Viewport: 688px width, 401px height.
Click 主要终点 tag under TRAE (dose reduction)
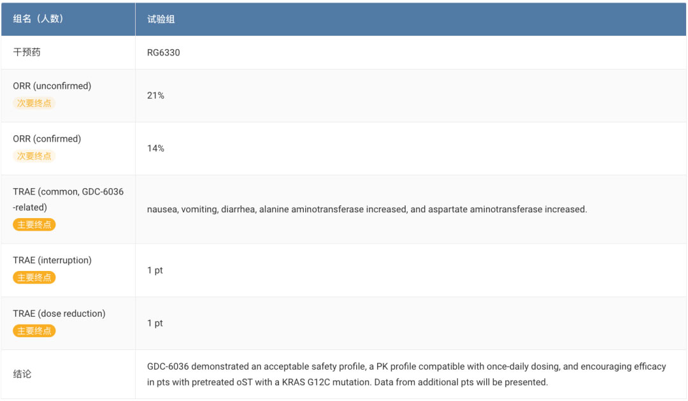coord(34,331)
